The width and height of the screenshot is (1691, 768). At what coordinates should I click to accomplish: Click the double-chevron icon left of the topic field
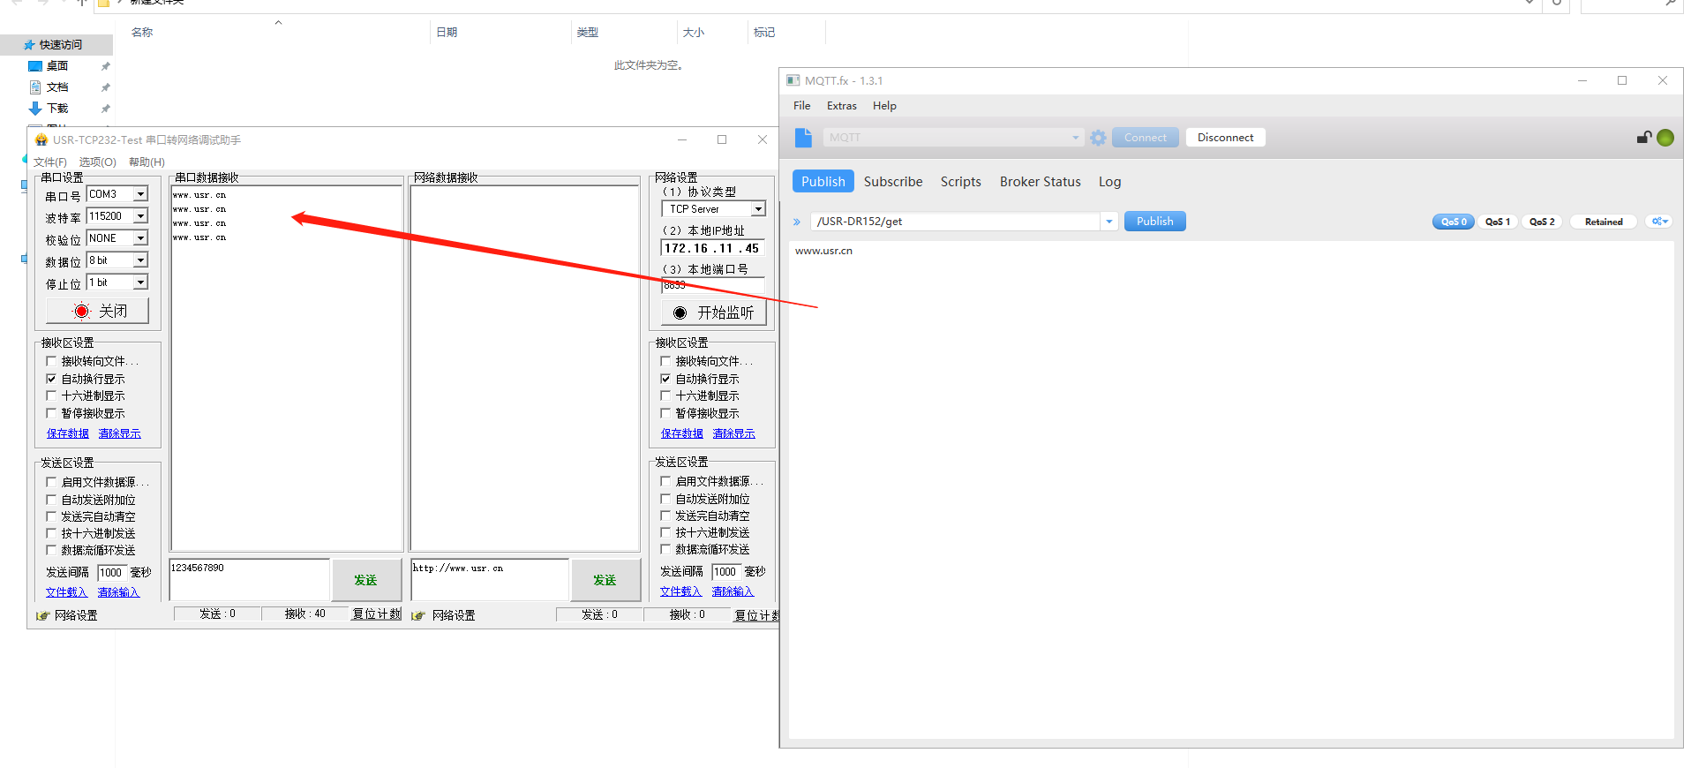[797, 222]
